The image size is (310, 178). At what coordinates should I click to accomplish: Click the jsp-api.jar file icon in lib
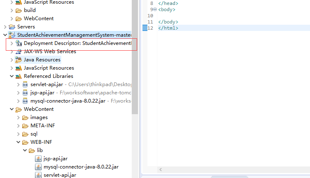coord(38,159)
